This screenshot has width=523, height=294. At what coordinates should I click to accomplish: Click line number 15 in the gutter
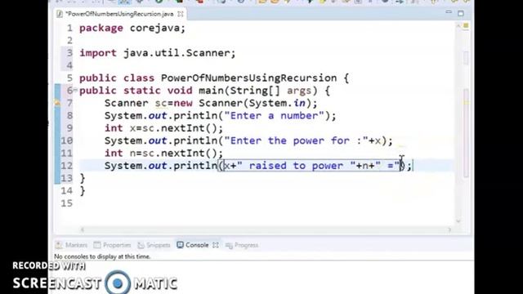click(x=67, y=203)
